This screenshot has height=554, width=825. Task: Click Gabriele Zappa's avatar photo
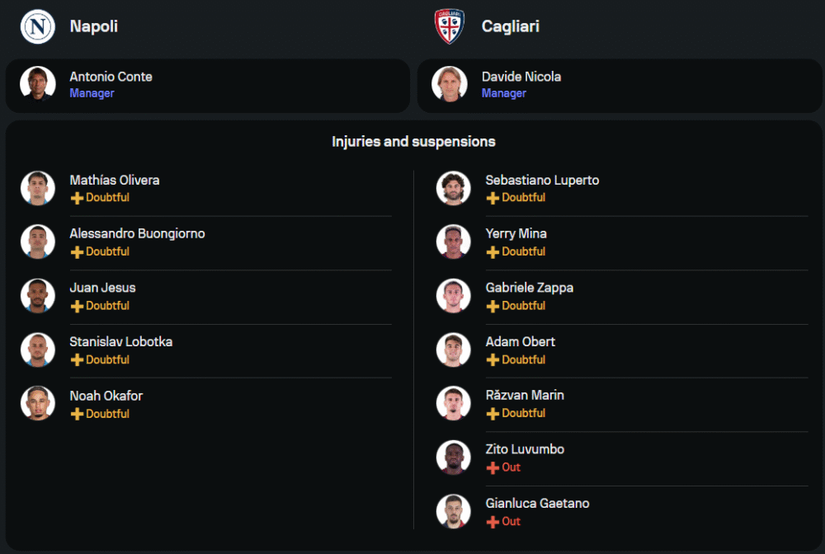(453, 296)
